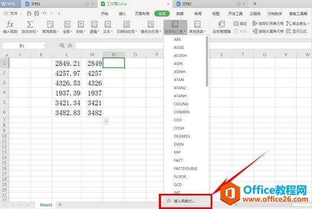Click the print icon in quick toolbar
Image resolution: width=312 pixels, height=209 pixels.
(37, 14)
